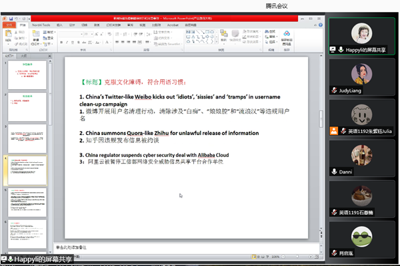400x266 pixels.
Task: Click the Shape Outline button
Action: (251, 37)
